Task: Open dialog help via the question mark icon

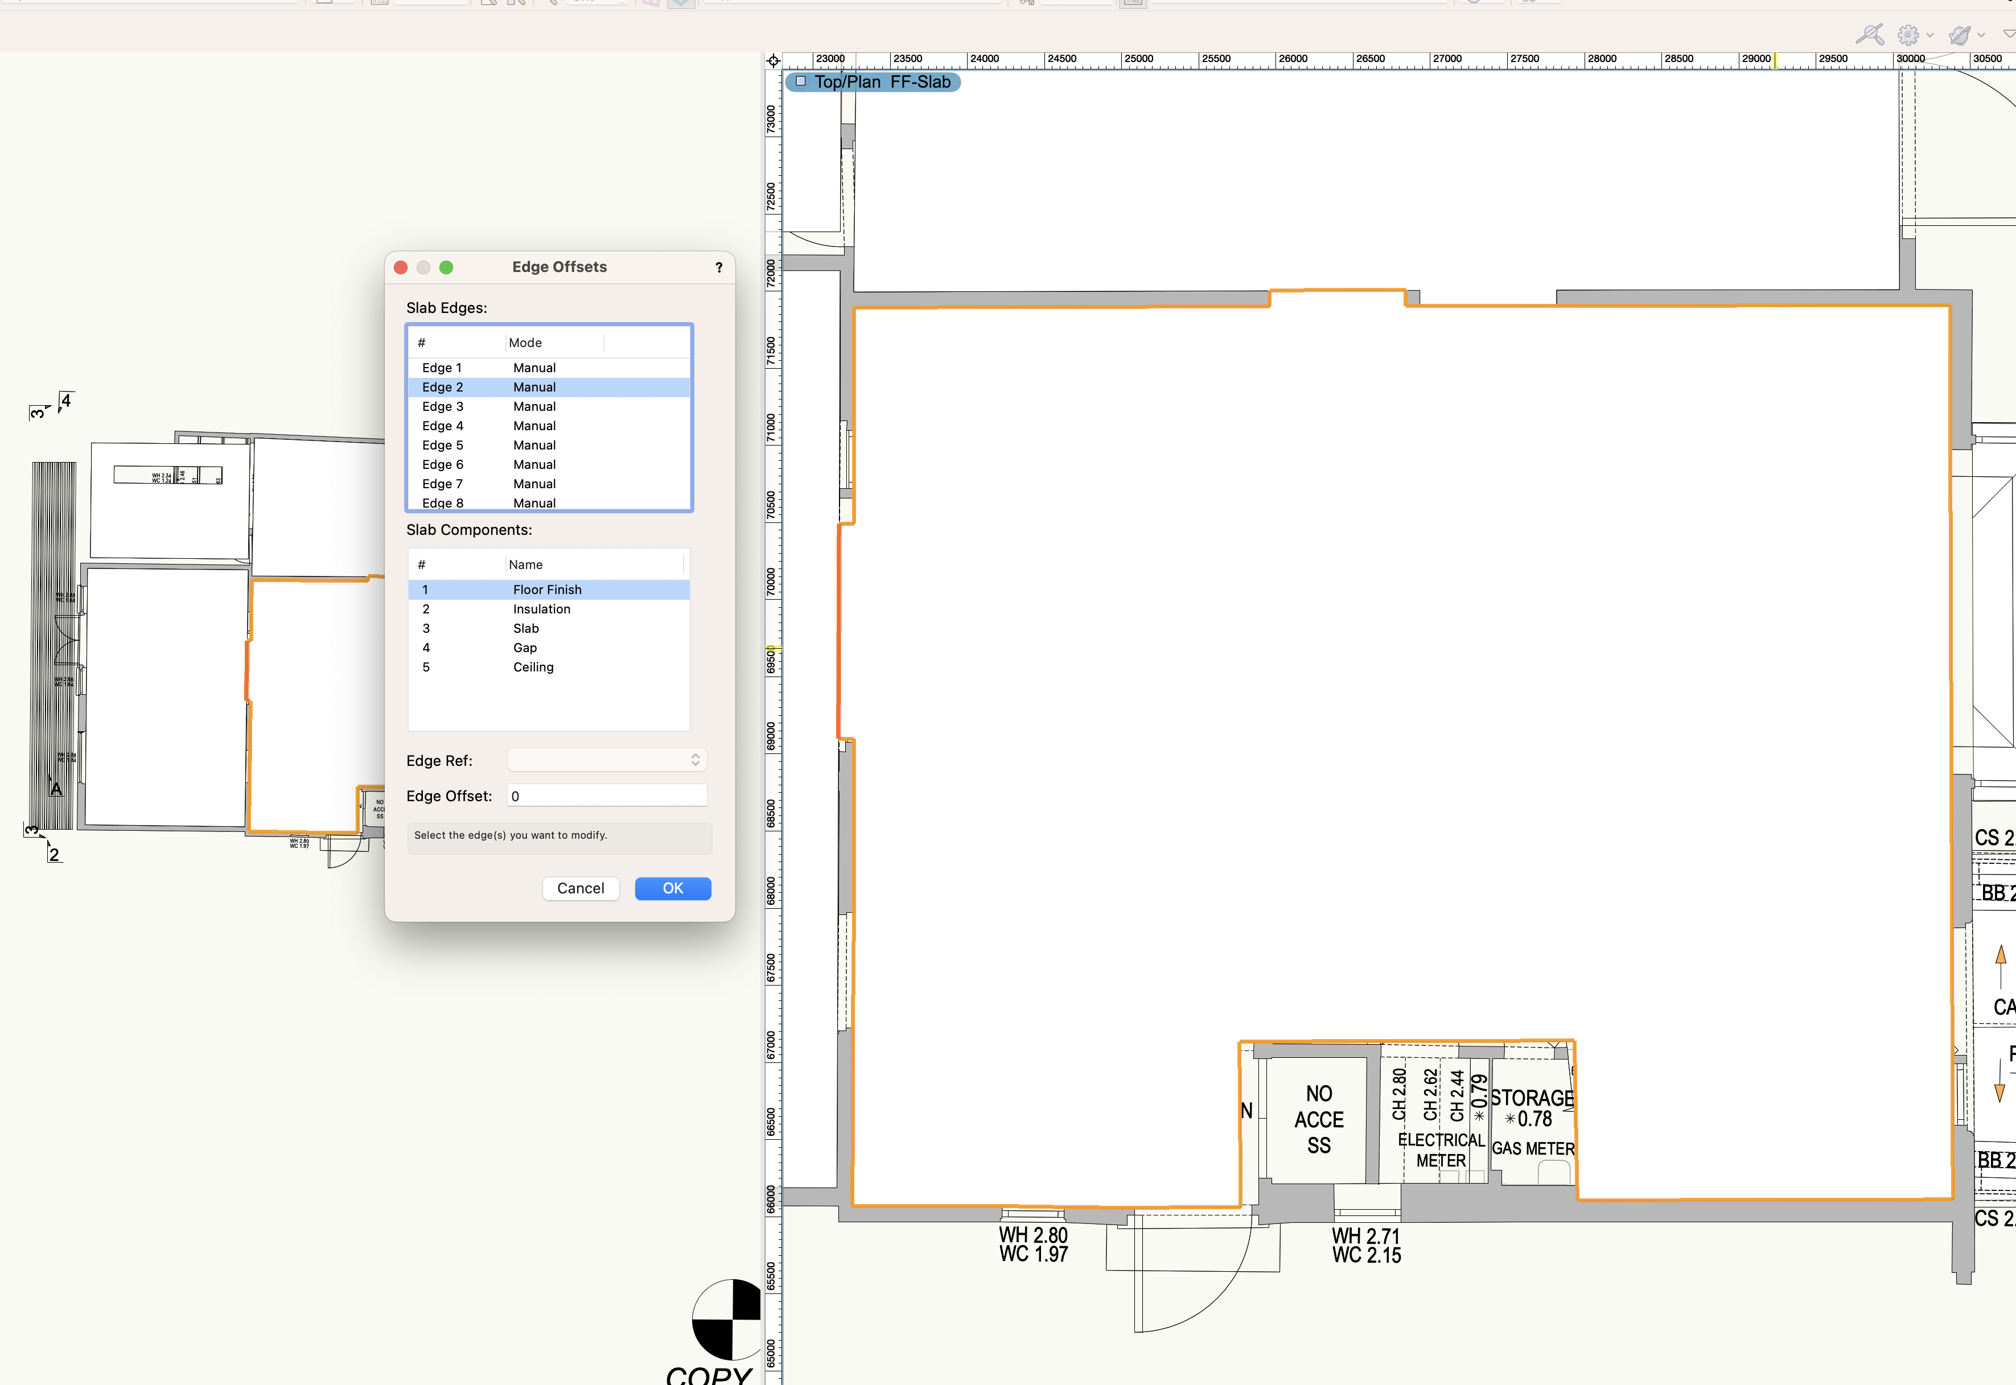Action: point(718,267)
